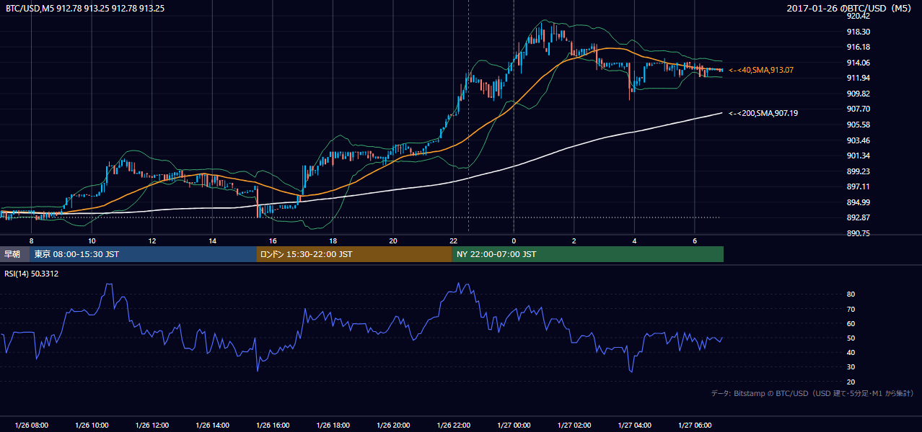Click price axis label 903.46
The height and width of the screenshot is (432, 922).
tap(859, 140)
